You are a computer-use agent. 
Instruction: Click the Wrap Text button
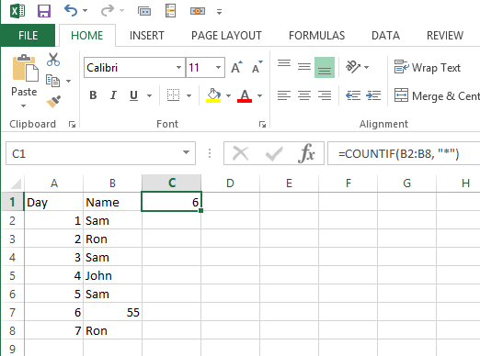[x=428, y=67]
